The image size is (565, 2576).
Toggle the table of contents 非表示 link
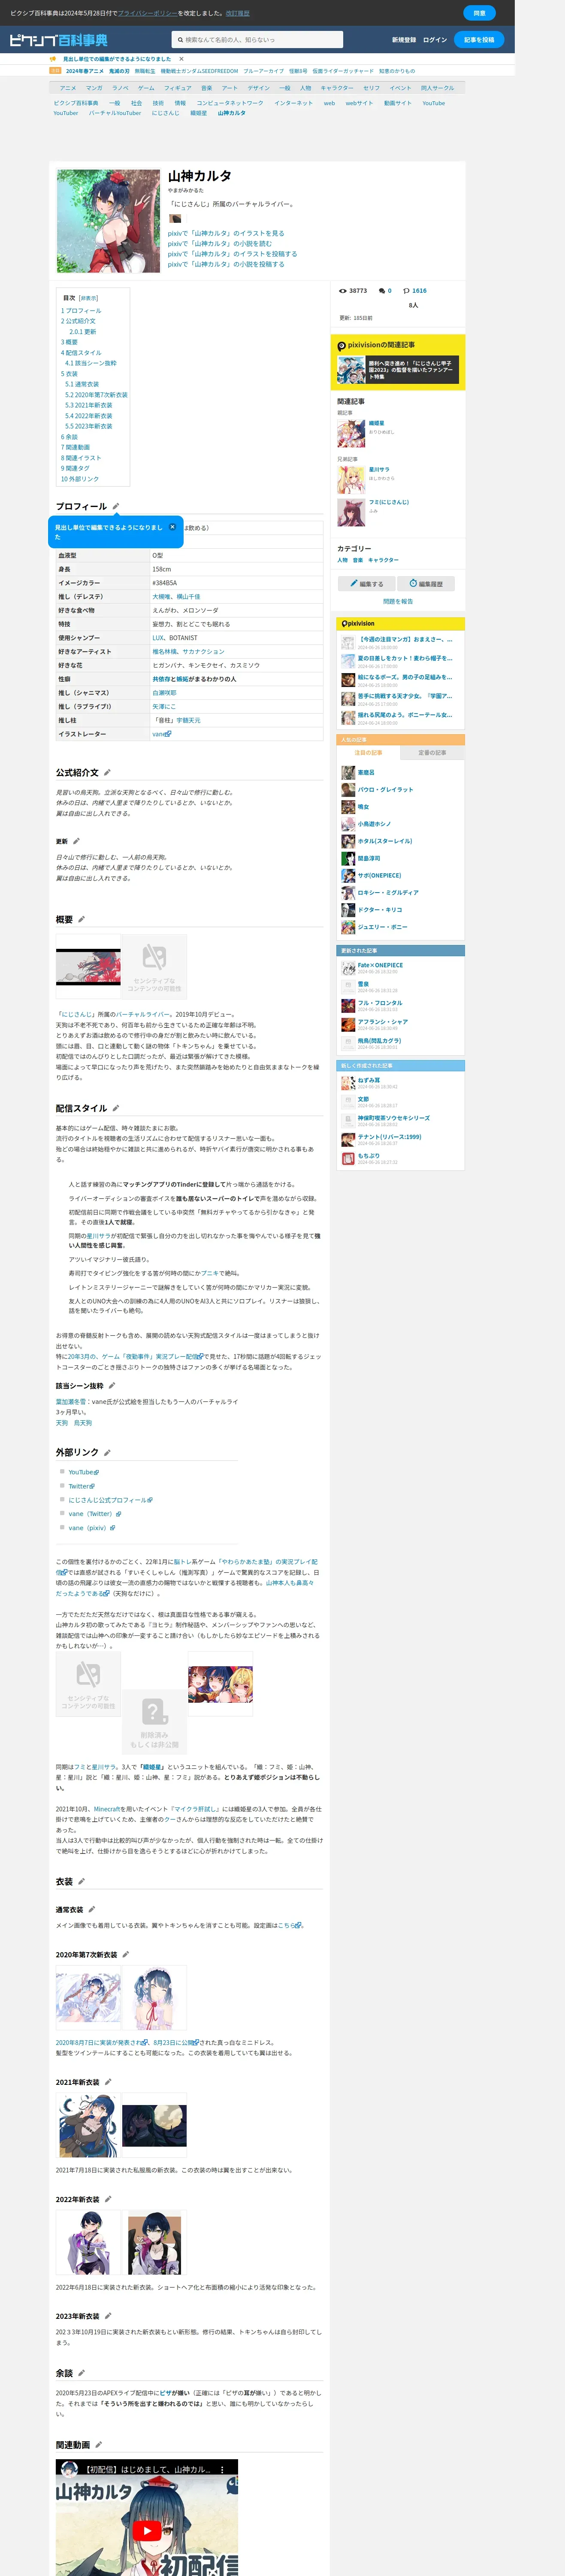[88, 298]
